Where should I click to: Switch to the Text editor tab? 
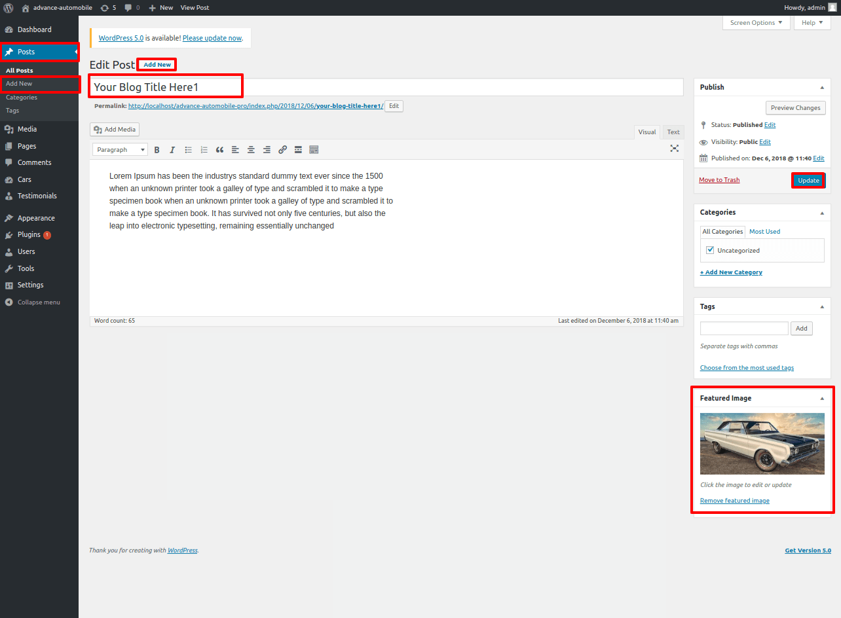673,132
